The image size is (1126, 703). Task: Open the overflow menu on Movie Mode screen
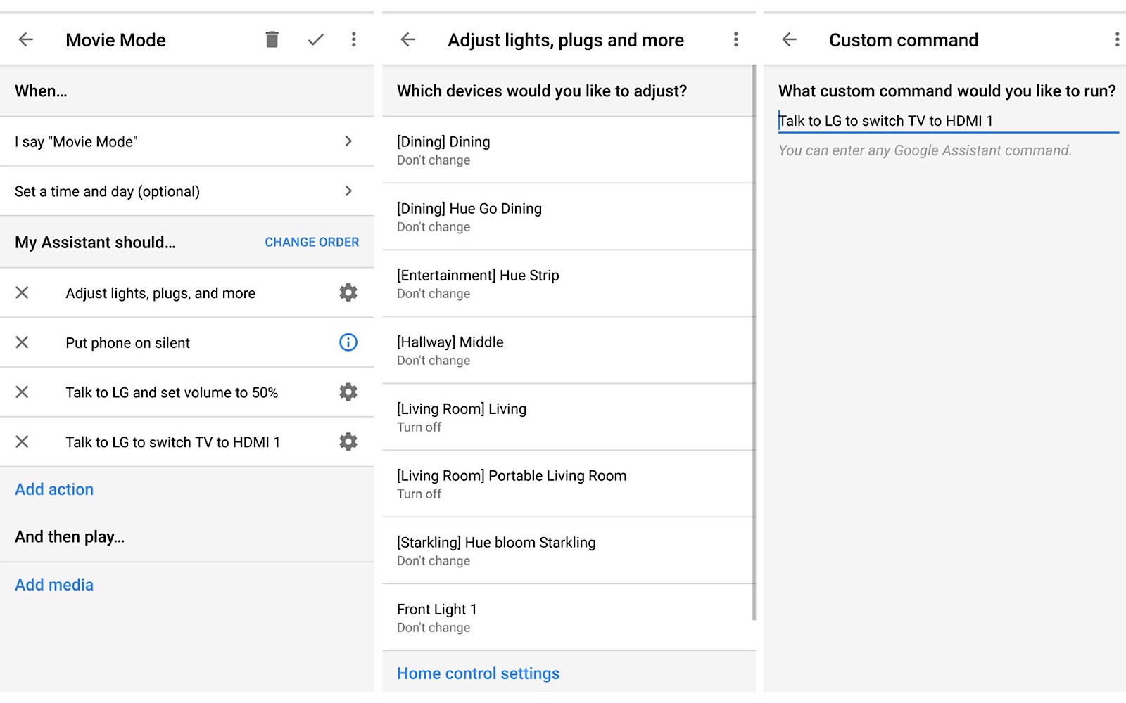click(353, 40)
